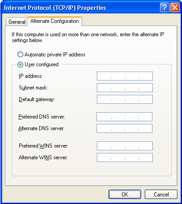The width and height of the screenshot is (182, 204).
Task: Click the Default gateway label
Action: [37, 99]
